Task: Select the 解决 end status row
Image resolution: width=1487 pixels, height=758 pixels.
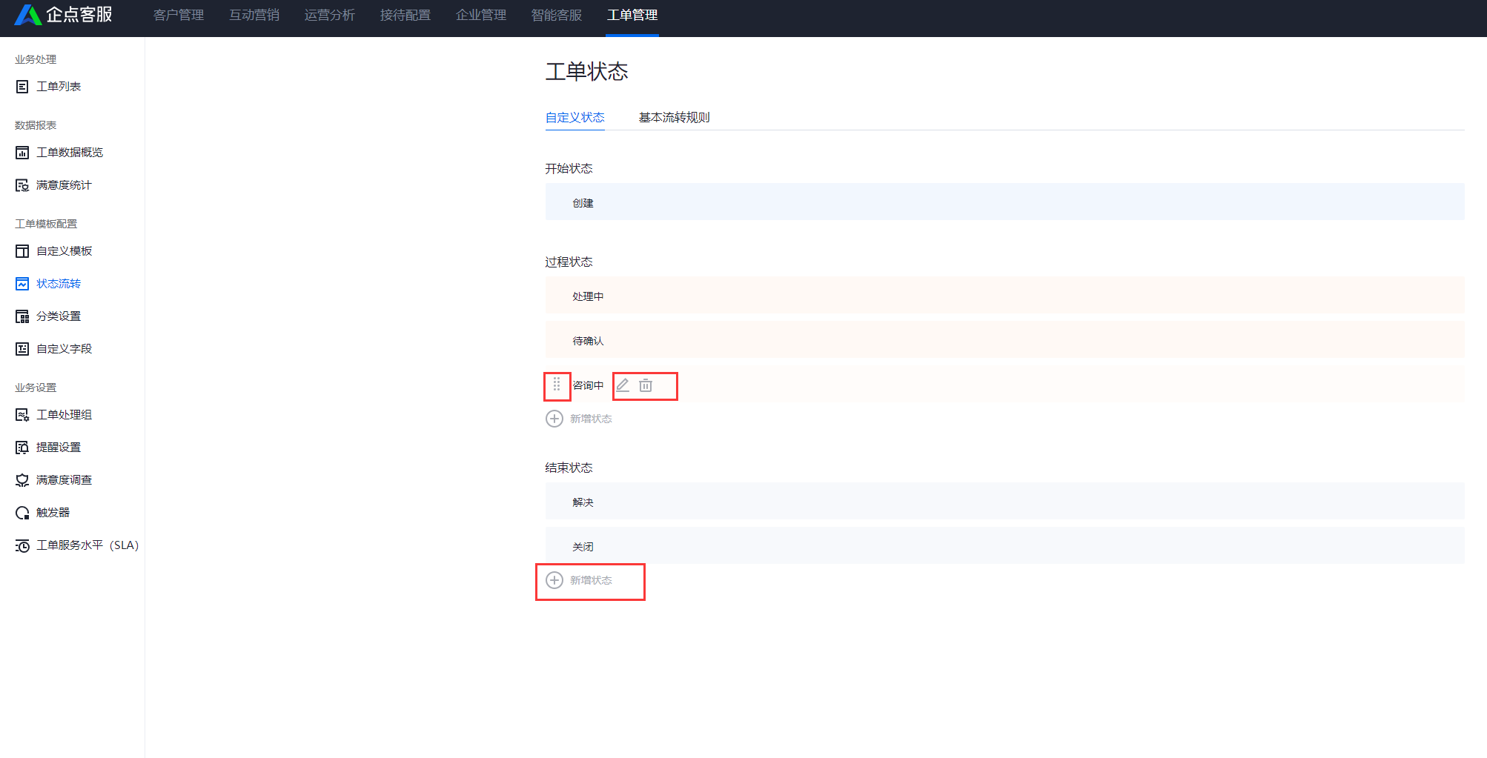Action: 1005,501
